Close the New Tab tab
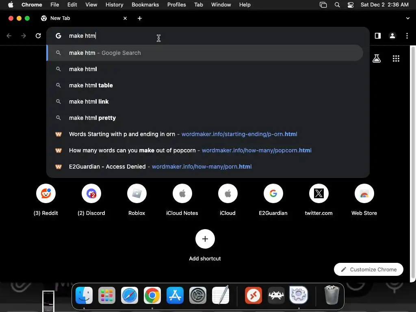416x312 pixels. coord(125,18)
